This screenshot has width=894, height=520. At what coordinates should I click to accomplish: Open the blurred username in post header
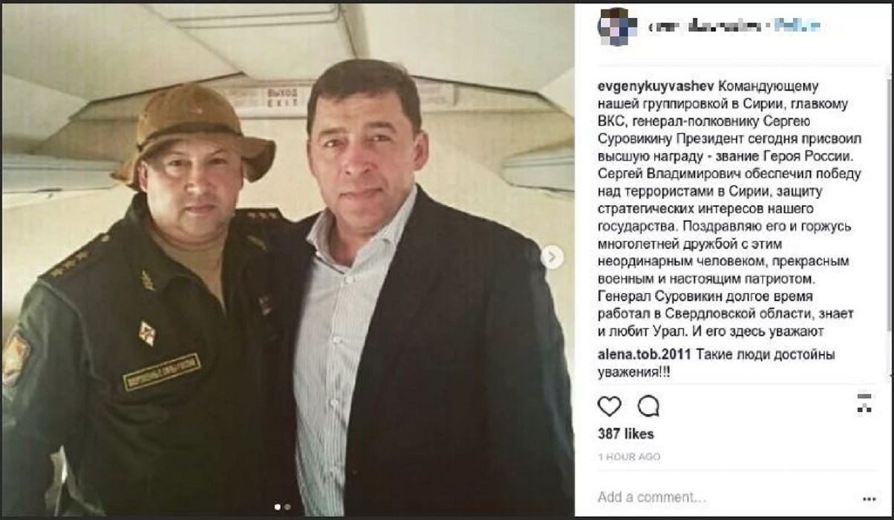(704, 27)
